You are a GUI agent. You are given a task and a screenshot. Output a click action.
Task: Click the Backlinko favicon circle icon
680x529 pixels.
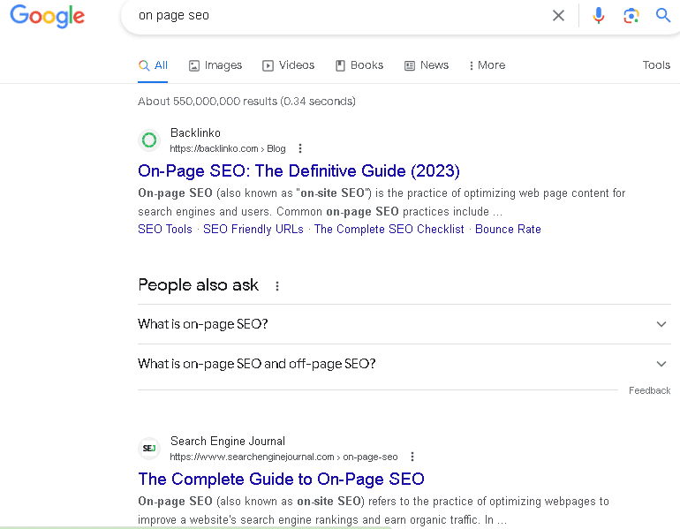click(149, 140)
